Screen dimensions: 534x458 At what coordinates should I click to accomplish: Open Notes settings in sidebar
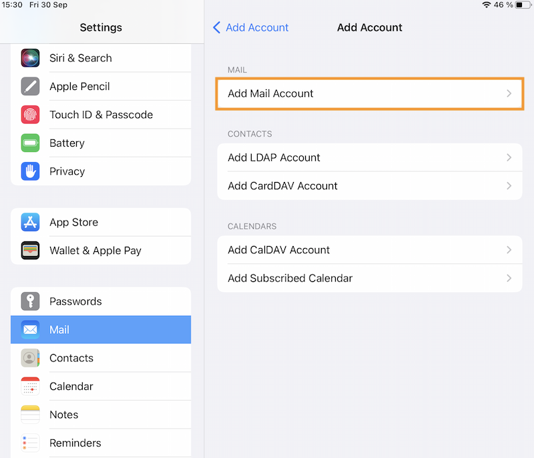coord(101,415)
